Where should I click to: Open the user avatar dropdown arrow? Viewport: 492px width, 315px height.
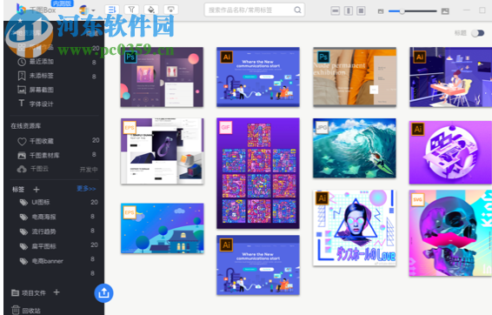click(x=94, y=10)
